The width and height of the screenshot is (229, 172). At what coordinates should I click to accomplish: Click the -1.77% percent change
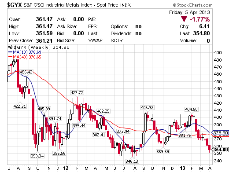tap(200, 19)
